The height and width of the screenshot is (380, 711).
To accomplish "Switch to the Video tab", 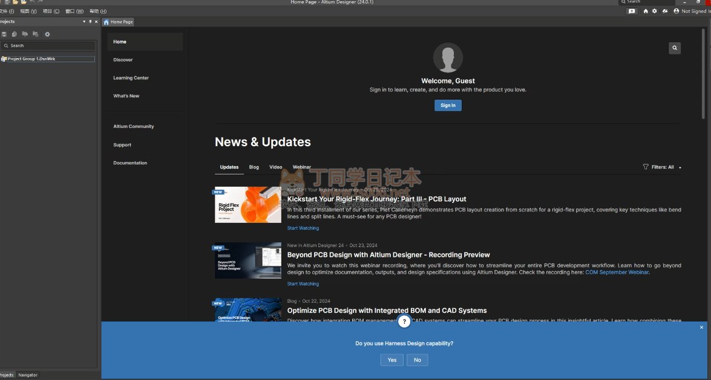I will pos(276,167).
